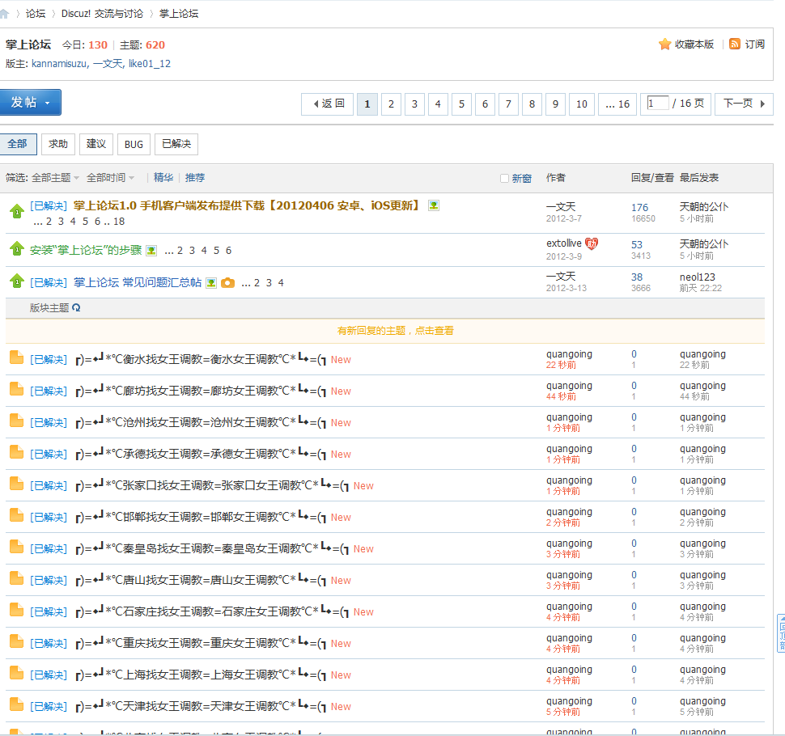The width and height of the screenshot is (785, 736).
Task: Click the image attachment icon on 常见问题汇总帖 thread
Action: (211, 283)
